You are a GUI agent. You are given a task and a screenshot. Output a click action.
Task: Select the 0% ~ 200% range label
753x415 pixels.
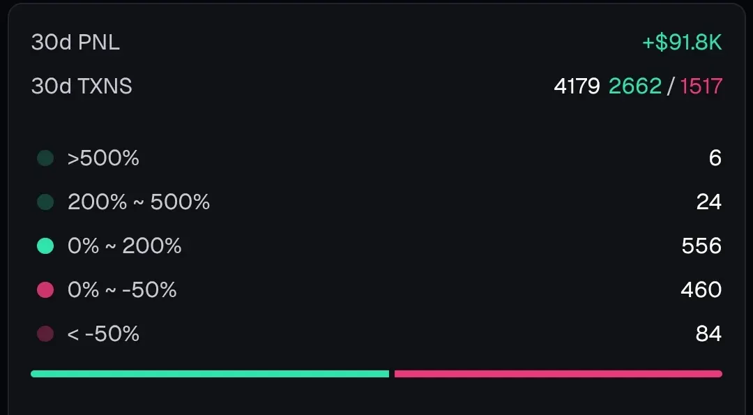tap(124, 246)
